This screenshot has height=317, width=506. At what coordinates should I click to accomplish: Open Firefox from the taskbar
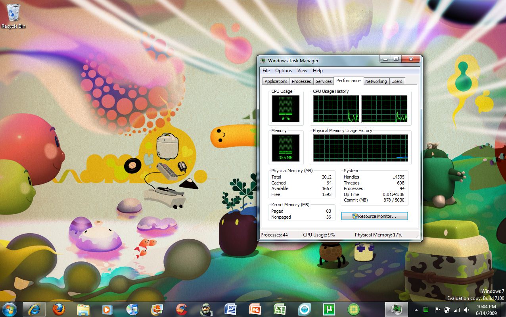[59, 309]
